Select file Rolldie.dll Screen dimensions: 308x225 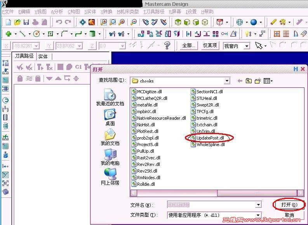pos(143,184)
